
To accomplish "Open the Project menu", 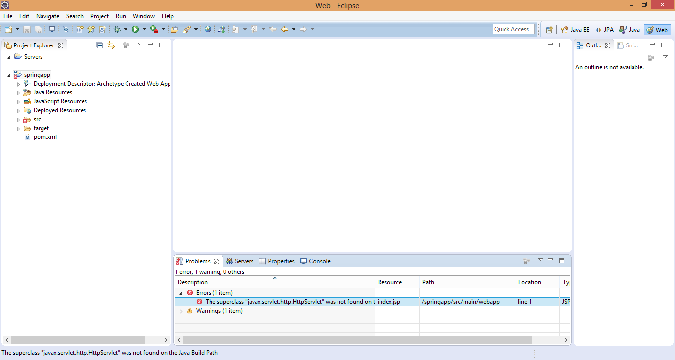I will tap(99, 16).
